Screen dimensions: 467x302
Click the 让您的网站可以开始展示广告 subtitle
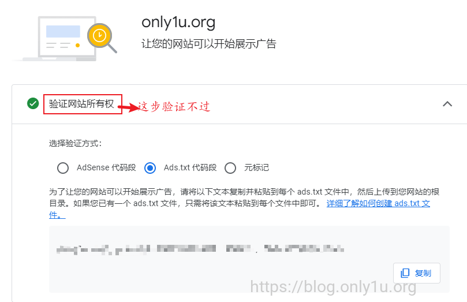tap(209, 44)
